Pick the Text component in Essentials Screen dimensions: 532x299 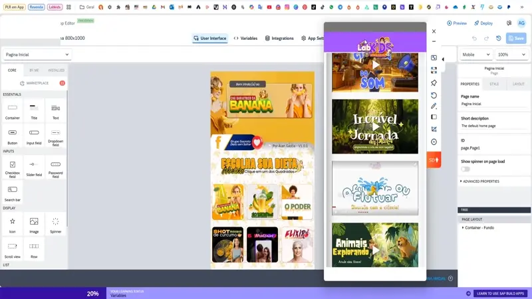tap(56, 112)
